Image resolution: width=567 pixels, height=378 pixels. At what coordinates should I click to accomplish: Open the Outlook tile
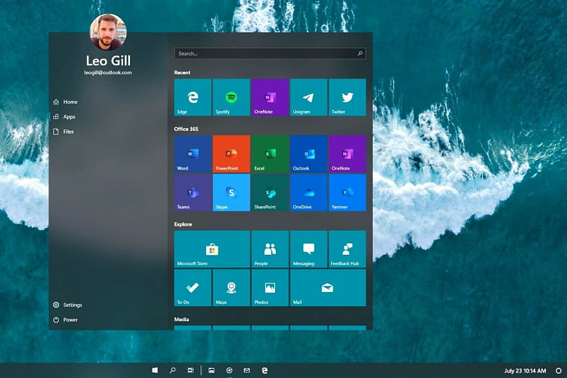(309, 154)
